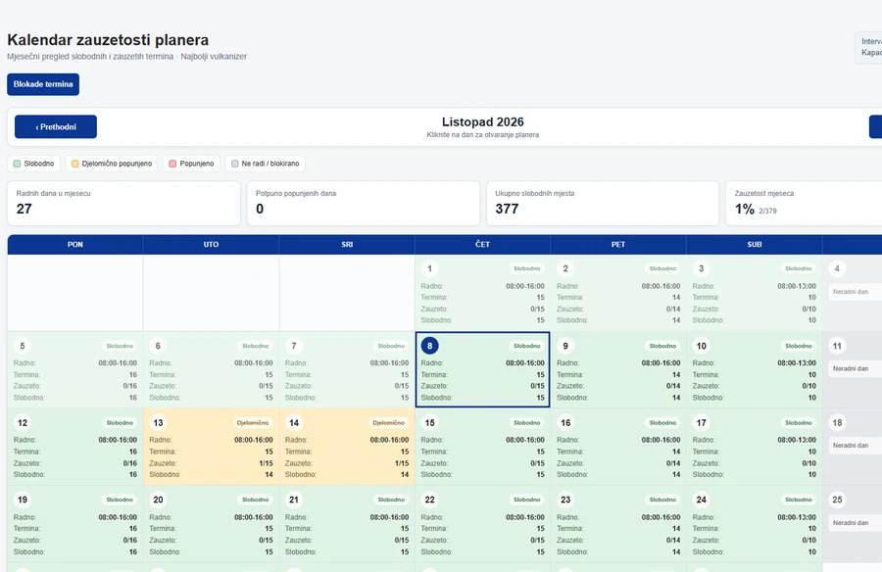Open the planner for day 2
Image resolution: width=882 pixels, height=572 pixels.
coord(618,293)
